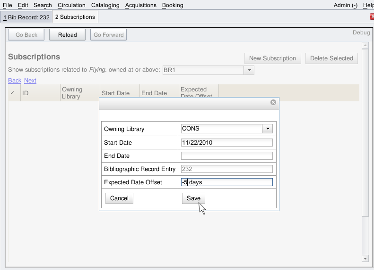
Task: Focus the End Date field
Action: (227, 156)
